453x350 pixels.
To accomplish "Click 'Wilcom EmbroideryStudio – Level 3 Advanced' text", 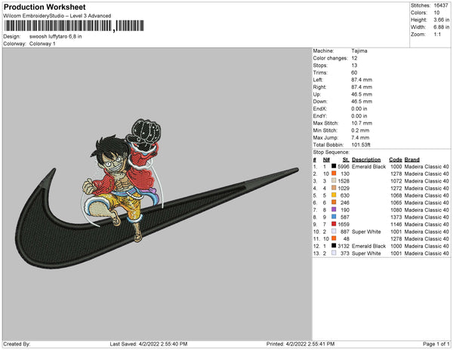I will coord(57,16).
